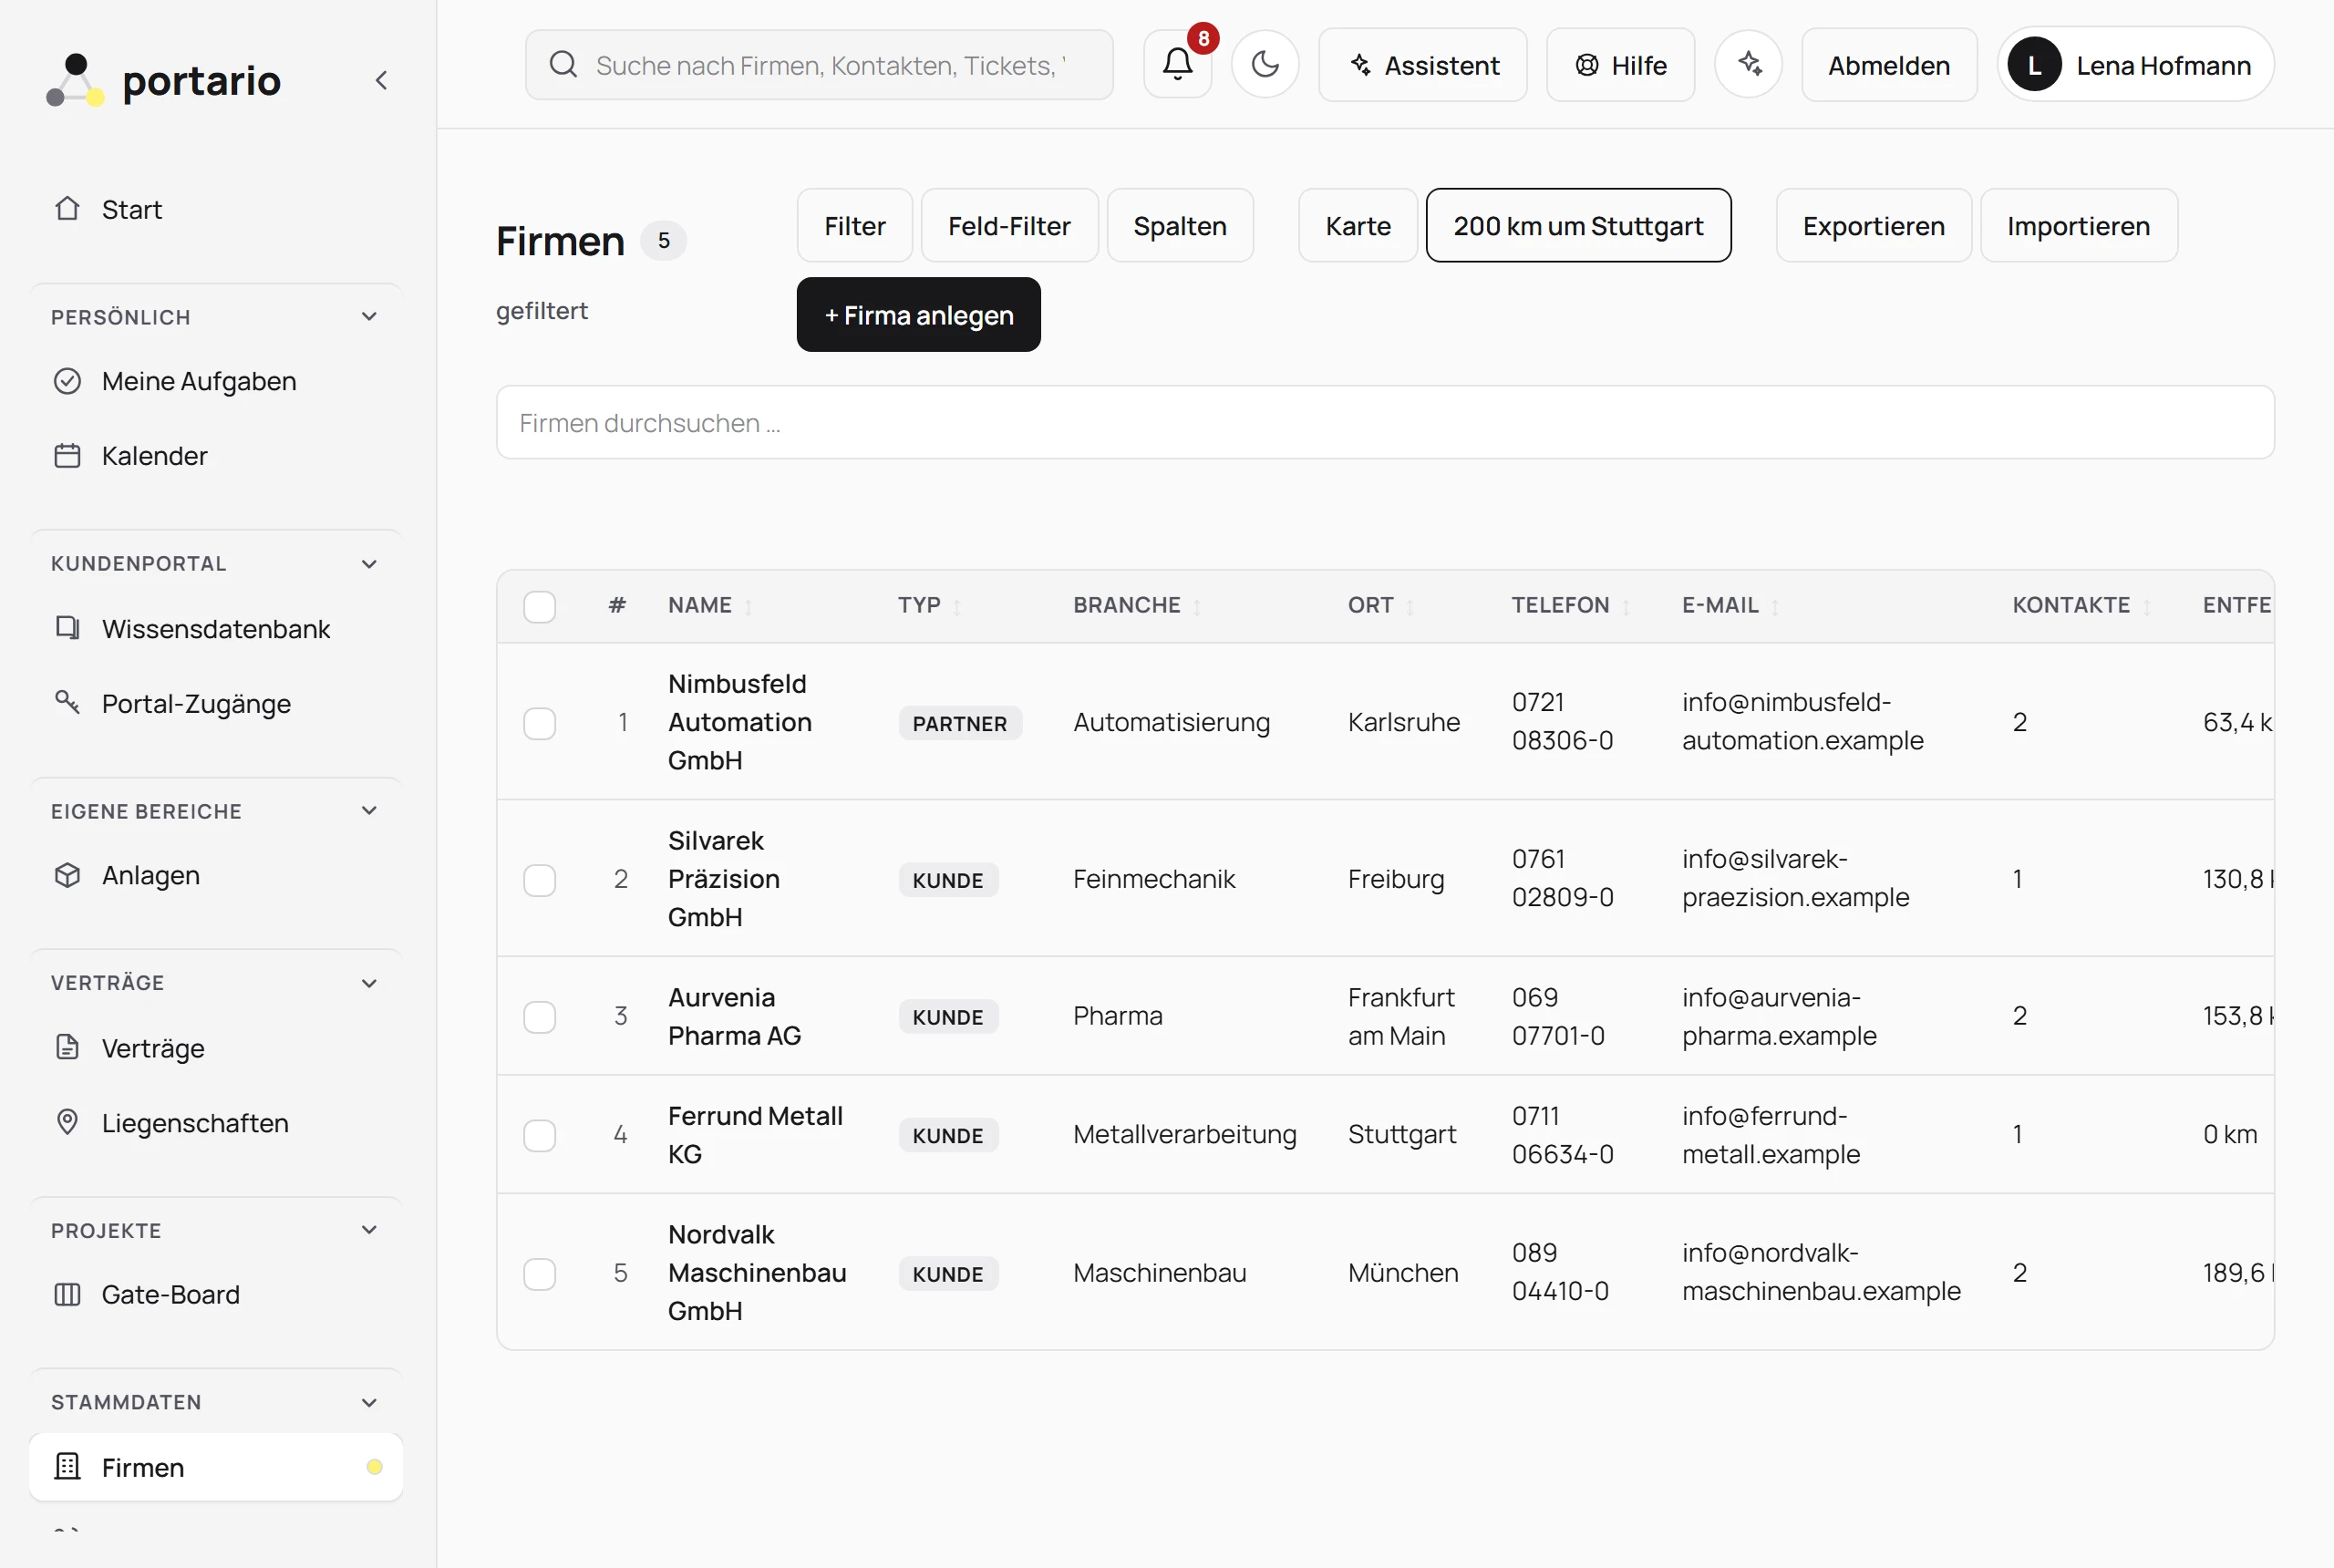The width and height of the screenshot is (2334, 1568).
Task: Open Gate-Board columns icon
Action: click(67, 1294)
